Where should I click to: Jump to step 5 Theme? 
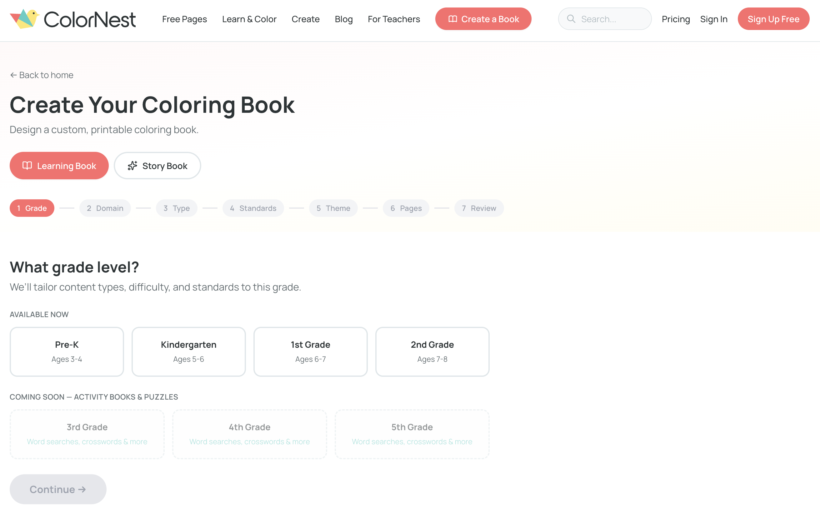tap(333, 208)
